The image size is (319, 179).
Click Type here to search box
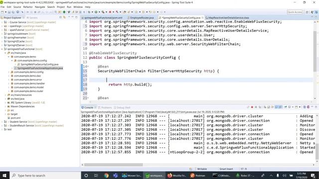click(x=45, y=176)
